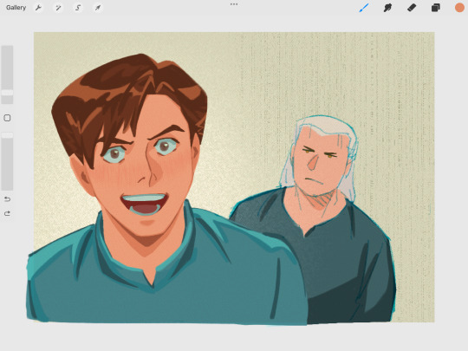
Task: Return to the Gallery
Action: [16, 8]
